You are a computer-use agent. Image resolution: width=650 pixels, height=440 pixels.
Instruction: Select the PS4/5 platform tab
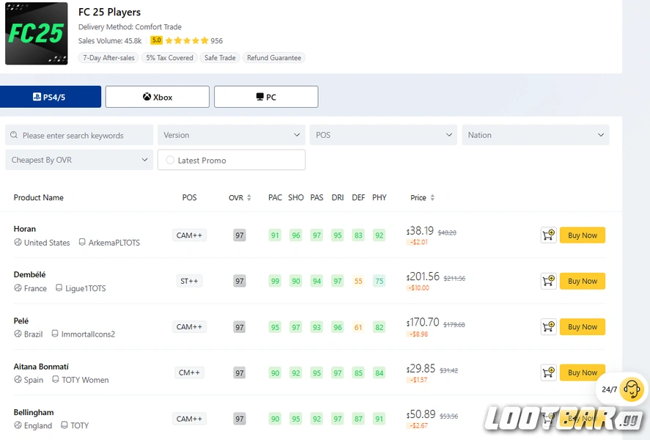[50, 97]
